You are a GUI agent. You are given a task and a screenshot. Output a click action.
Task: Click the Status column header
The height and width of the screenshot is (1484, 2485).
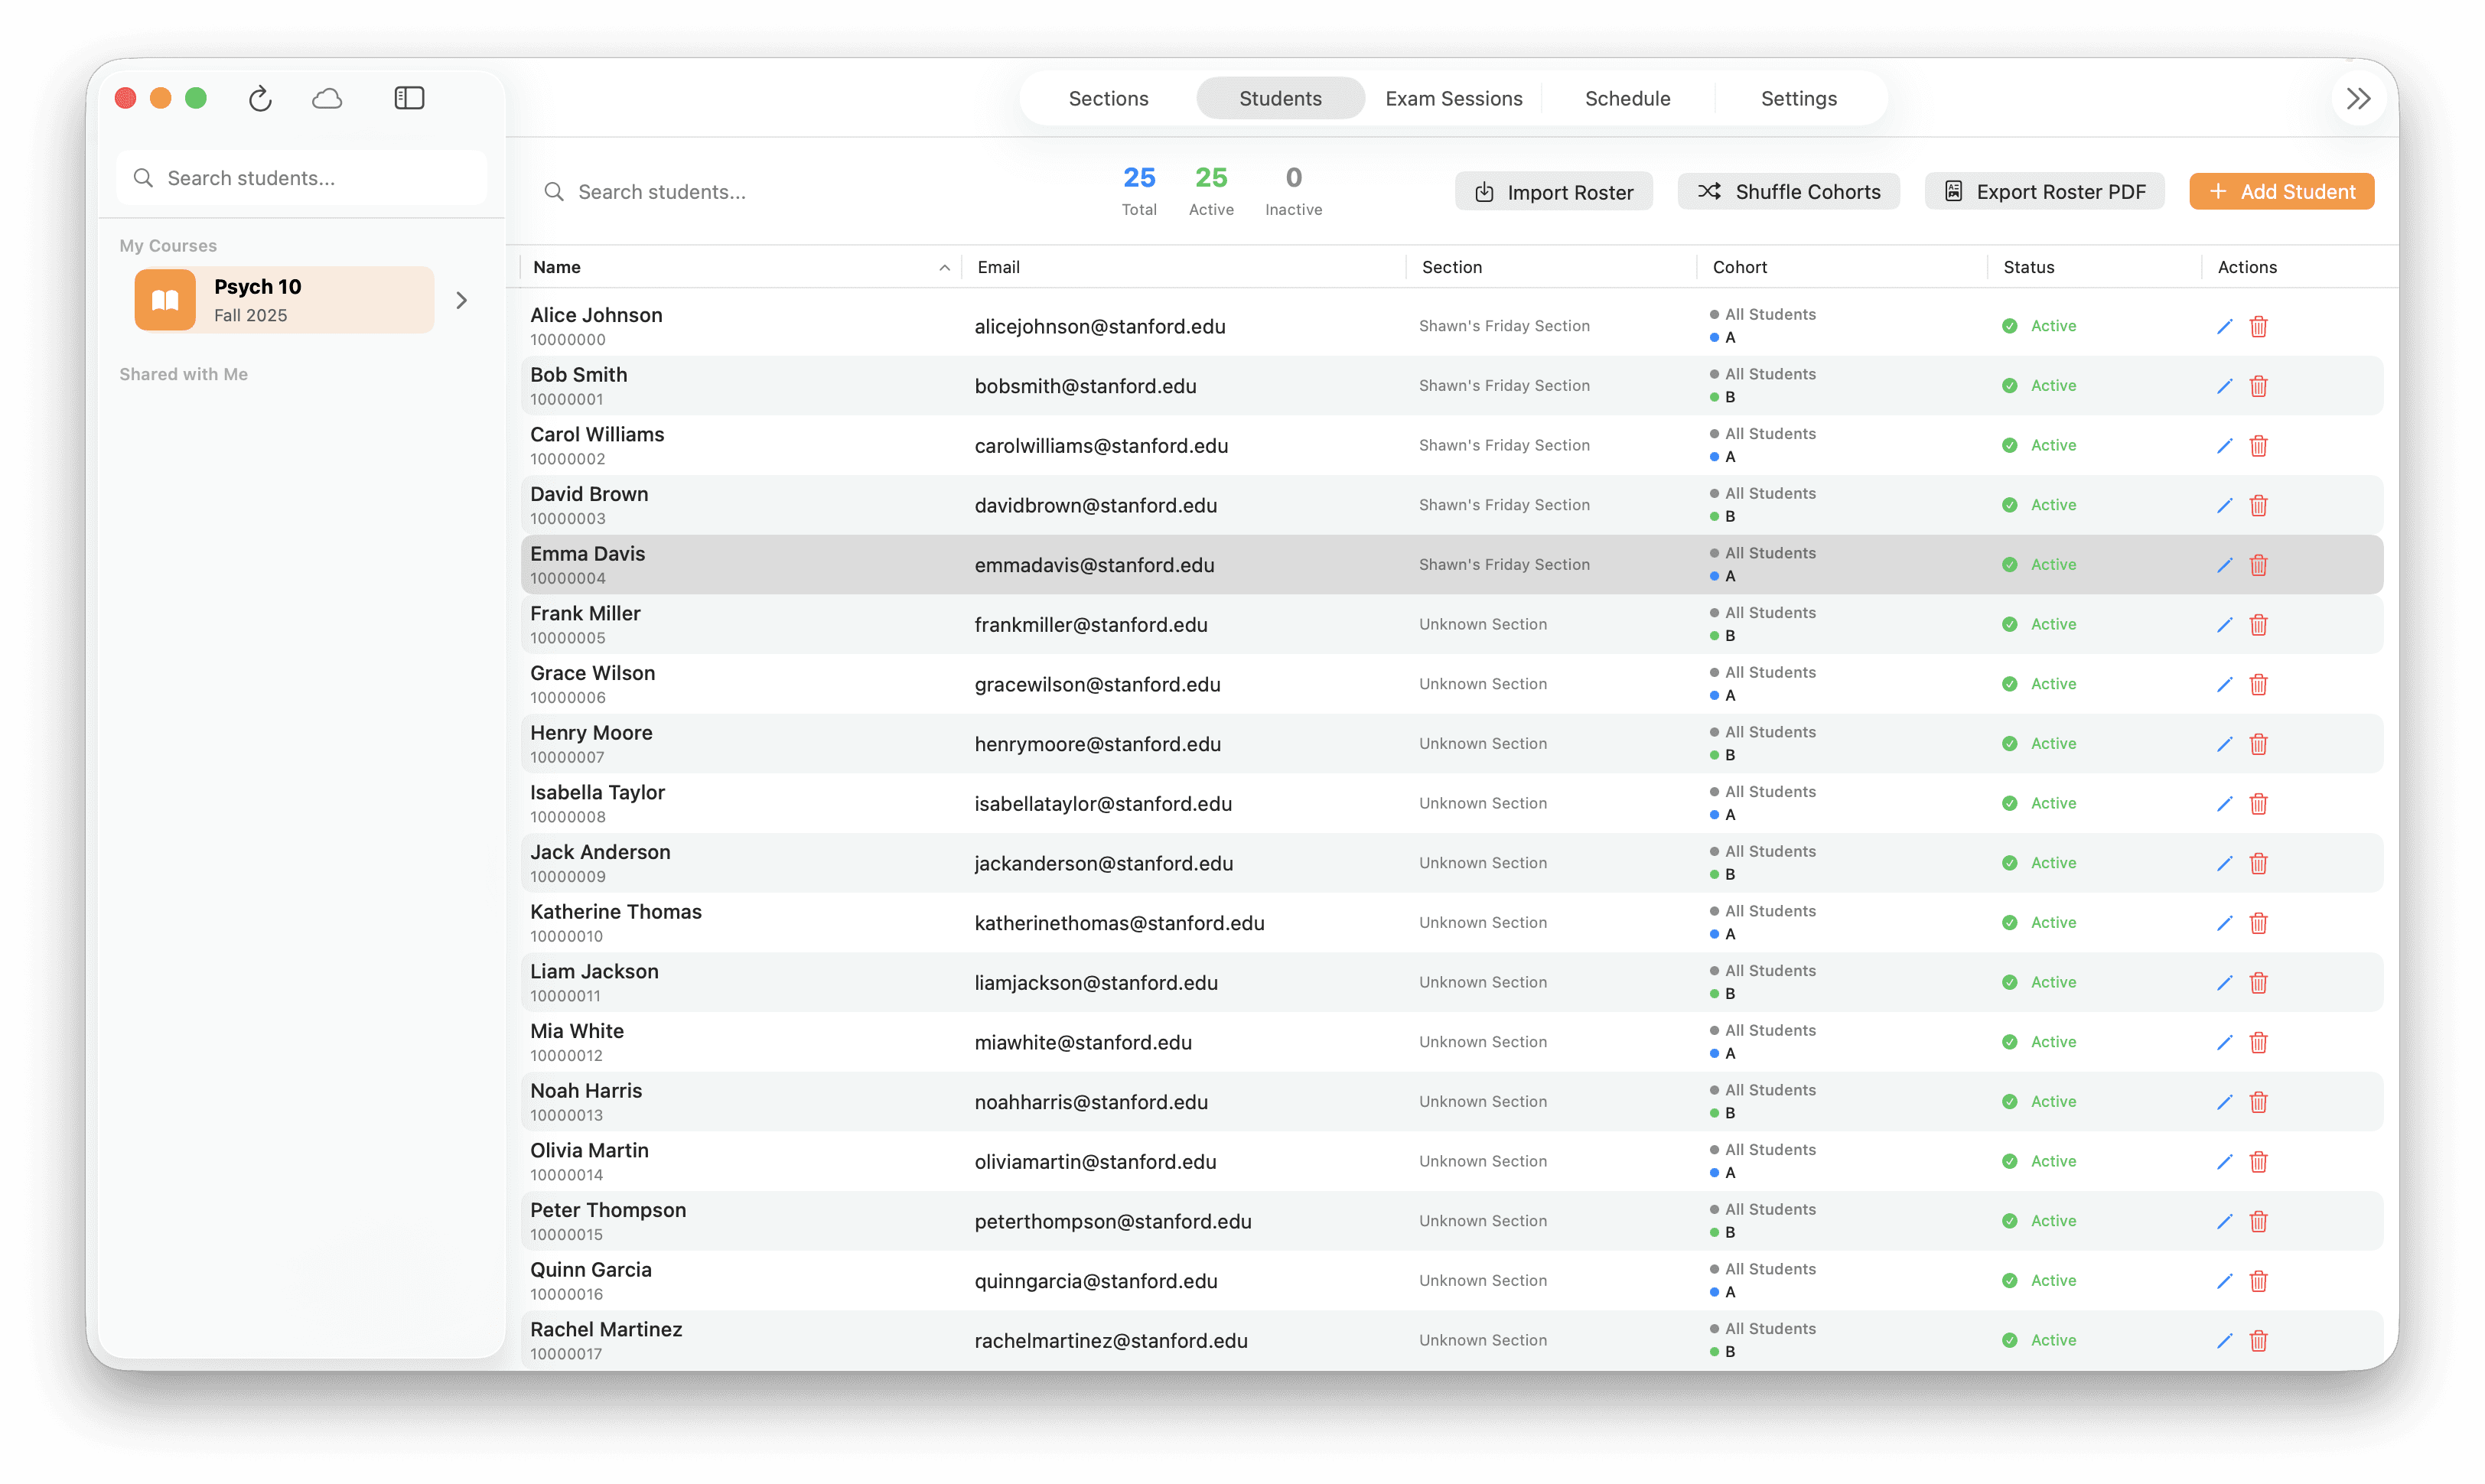[2028, 267]
